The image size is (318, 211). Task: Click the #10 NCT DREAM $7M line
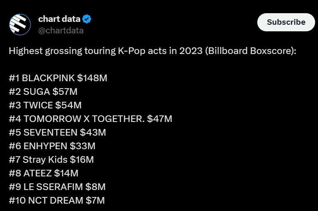[57, 200]
